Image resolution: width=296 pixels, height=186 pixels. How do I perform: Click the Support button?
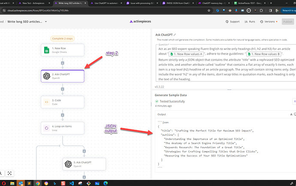(x=233, y=21)
